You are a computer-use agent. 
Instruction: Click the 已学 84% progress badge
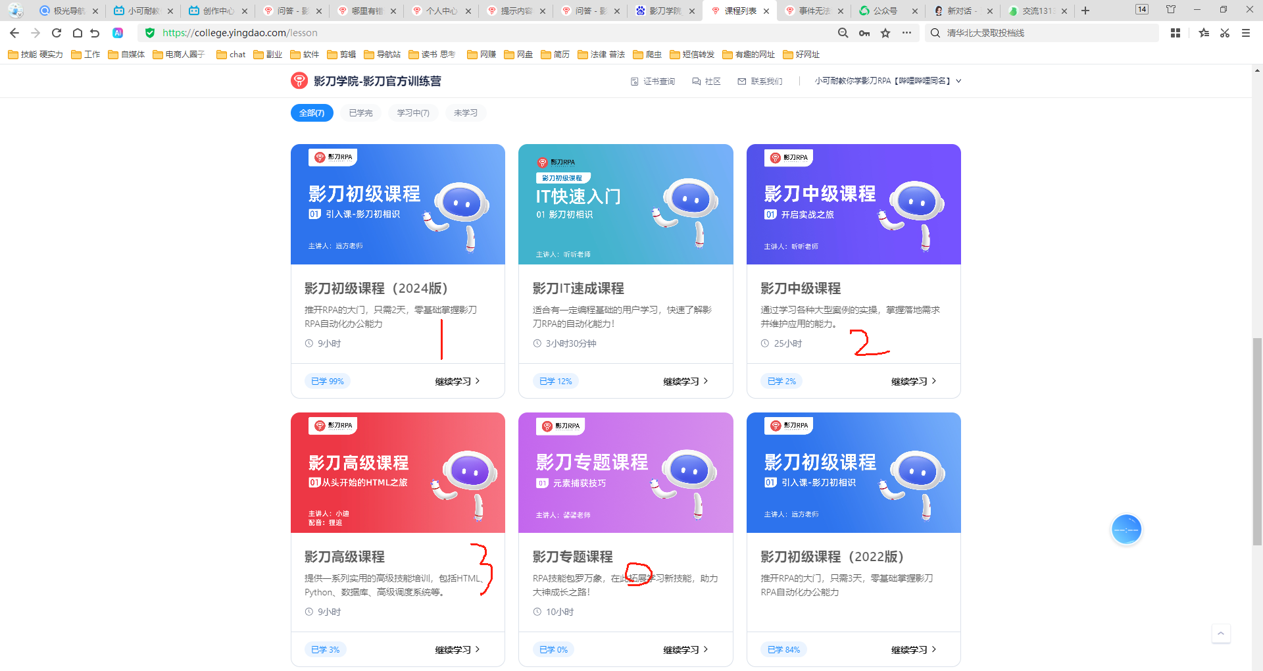coord(783,650)
